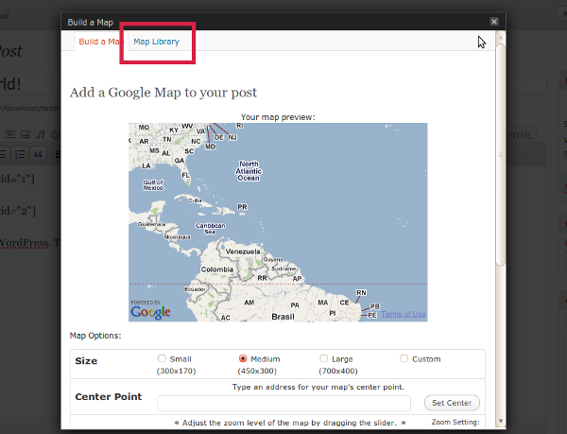The width and height of the screenshot is (567, 434).
Task: Click the blockquote icon in editor toolbar
Action: (39, 154)
